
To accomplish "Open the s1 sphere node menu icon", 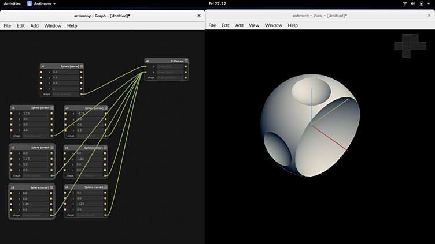I will 52,108.
